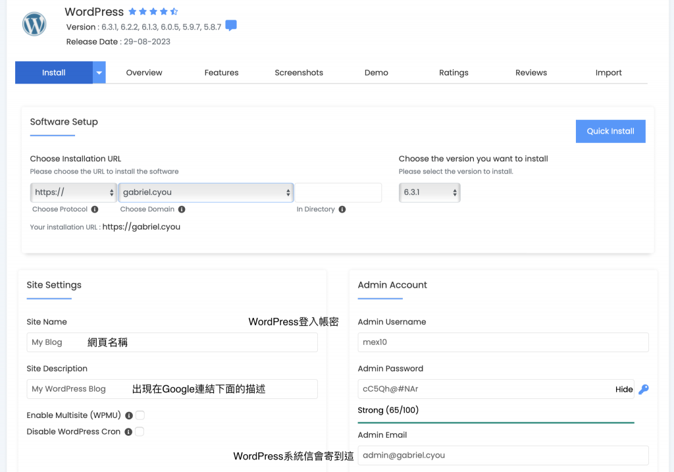Select the Install tab

click(54, 72)
